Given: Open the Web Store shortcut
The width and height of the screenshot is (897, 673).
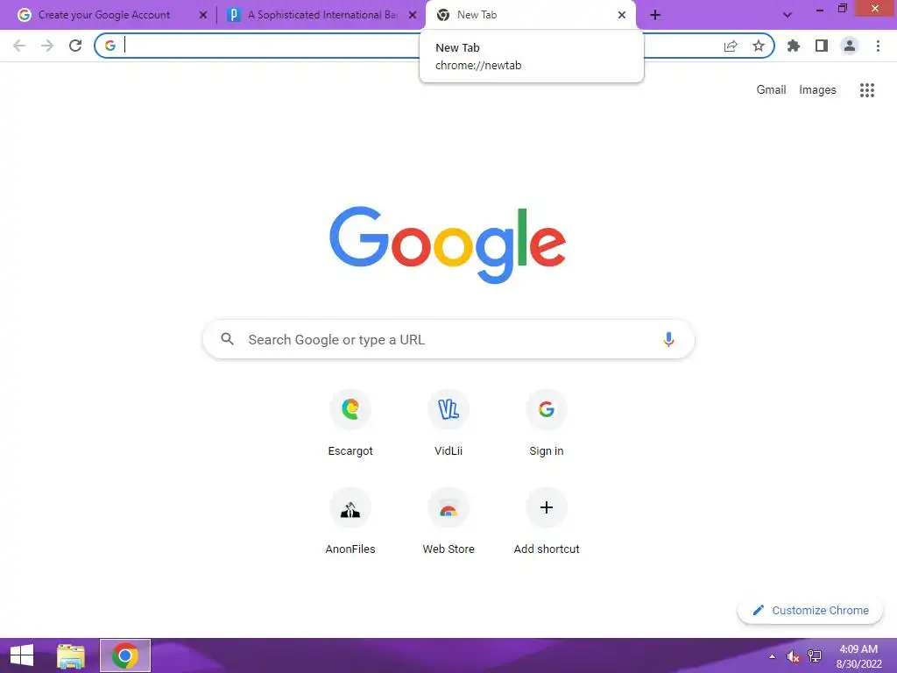Looking at the screenshot, I should pos(448,521).
